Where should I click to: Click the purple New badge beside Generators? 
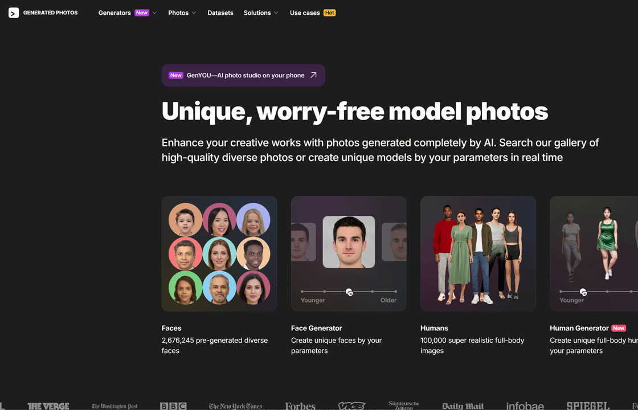pos(142,13)
